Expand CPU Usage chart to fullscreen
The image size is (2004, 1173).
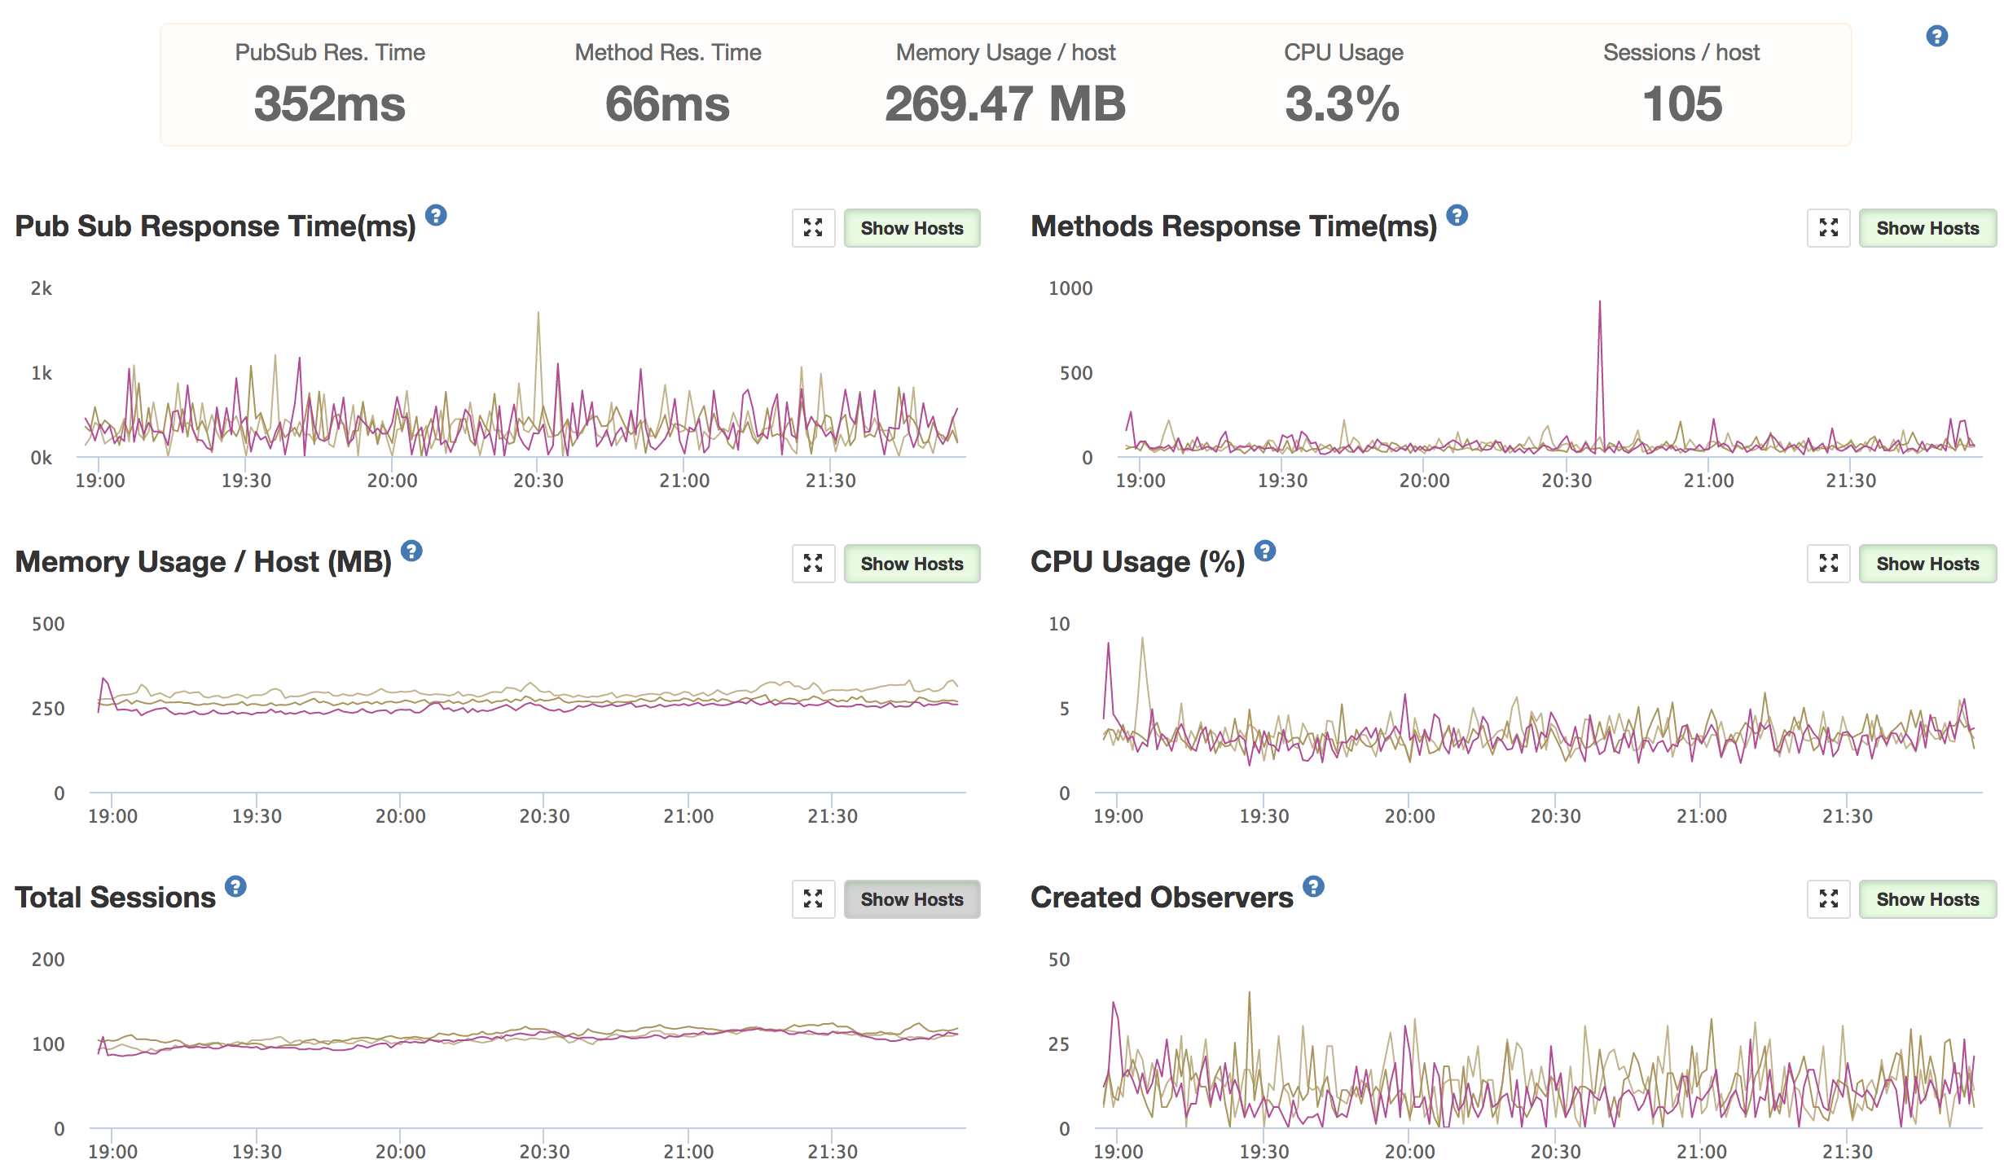(1829, 564)
